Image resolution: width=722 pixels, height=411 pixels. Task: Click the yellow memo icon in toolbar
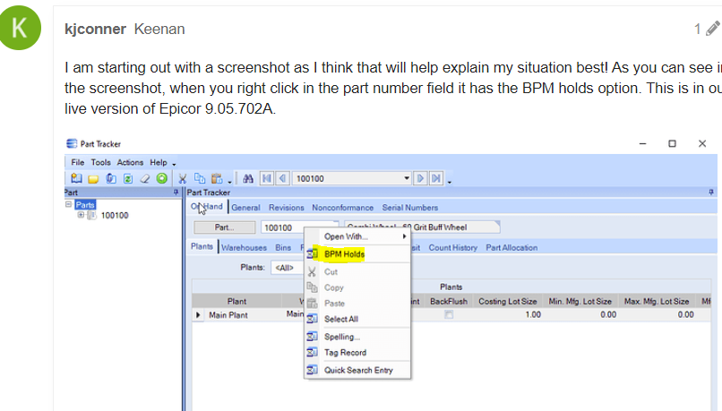tap(93, 179)
